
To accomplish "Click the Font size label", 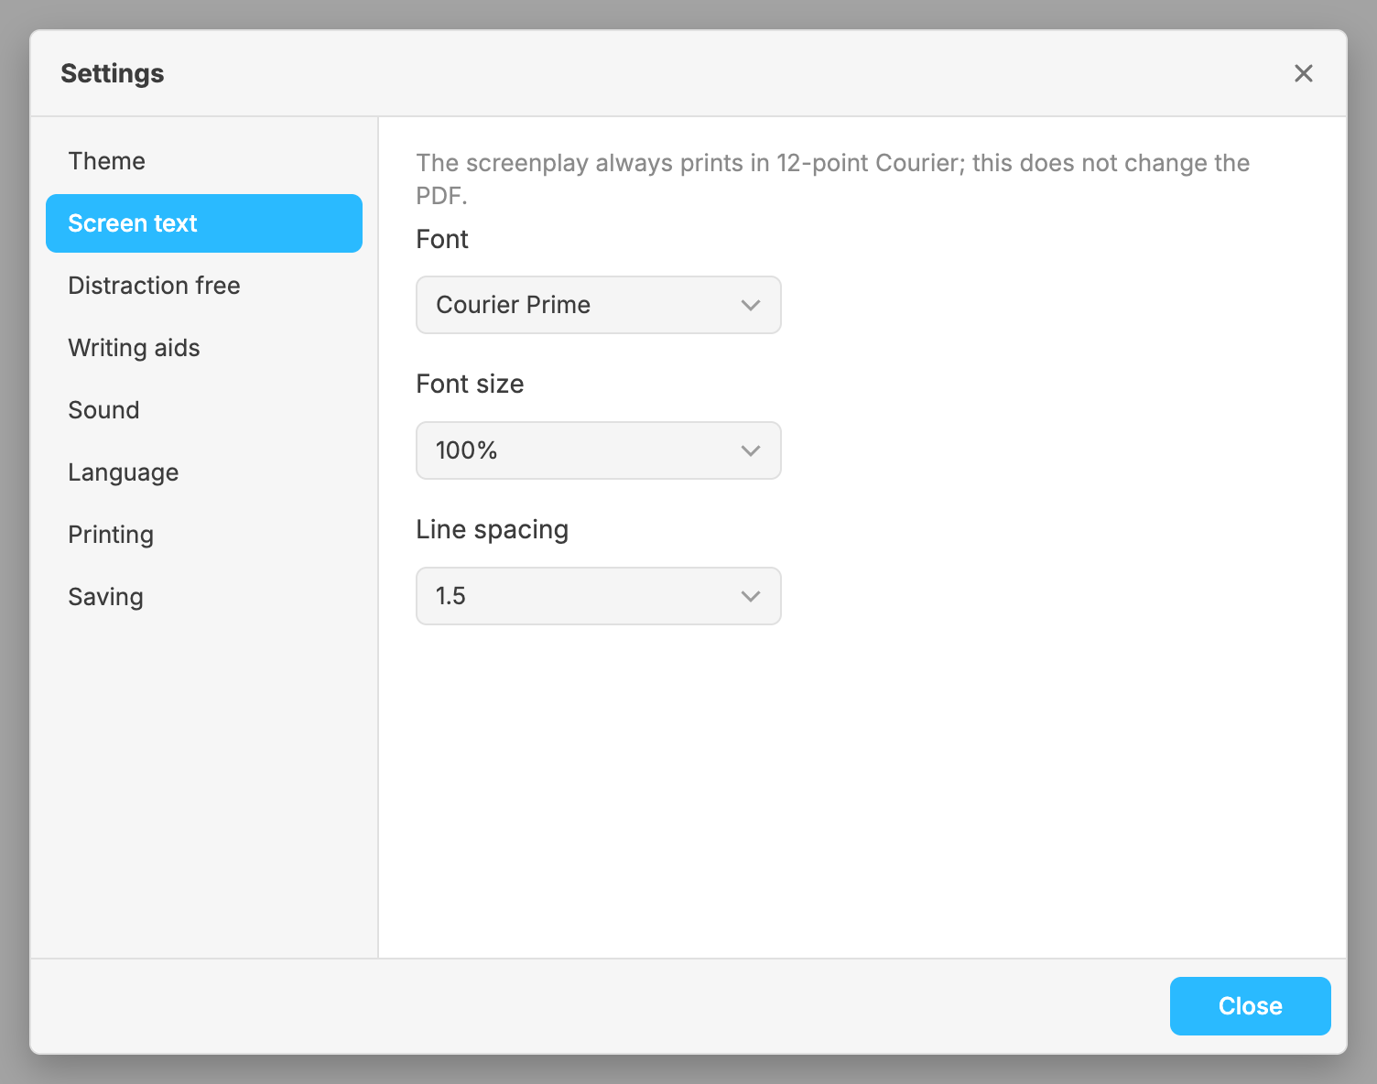I will coord(470,384).
